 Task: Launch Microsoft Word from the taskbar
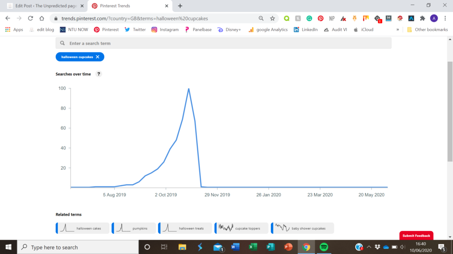235,247
